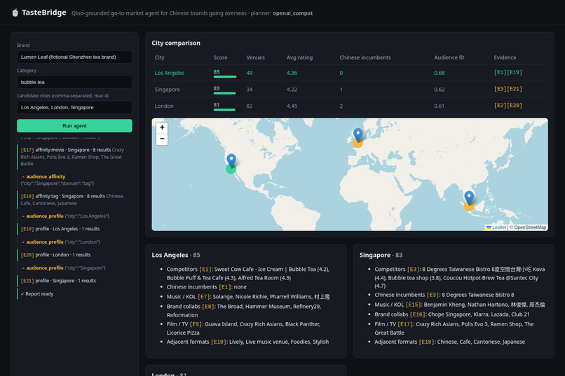The height and width of the screenshot is (376, 565).
Task: Click the Avg rating column header
Action: [299, 57]
